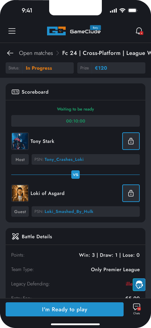This screenshot has height=328, width=151.
Task: Click Tony Stark's avatar thumbnail
Action: tap(20, 141)
